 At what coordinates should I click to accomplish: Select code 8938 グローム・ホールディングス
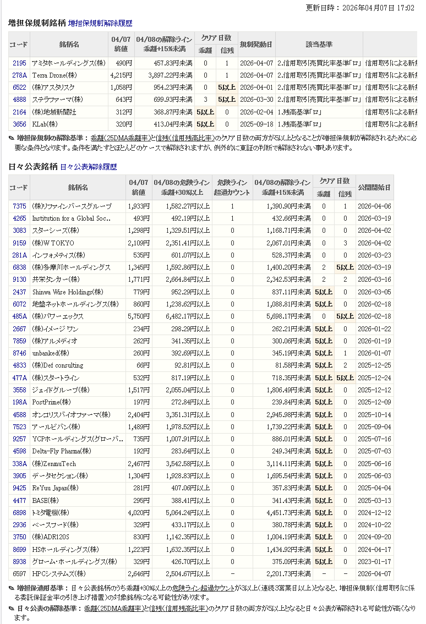(x=19, y=562)
